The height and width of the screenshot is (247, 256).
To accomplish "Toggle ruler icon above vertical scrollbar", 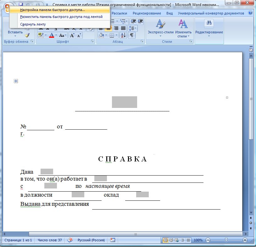I will coord(251,49).
